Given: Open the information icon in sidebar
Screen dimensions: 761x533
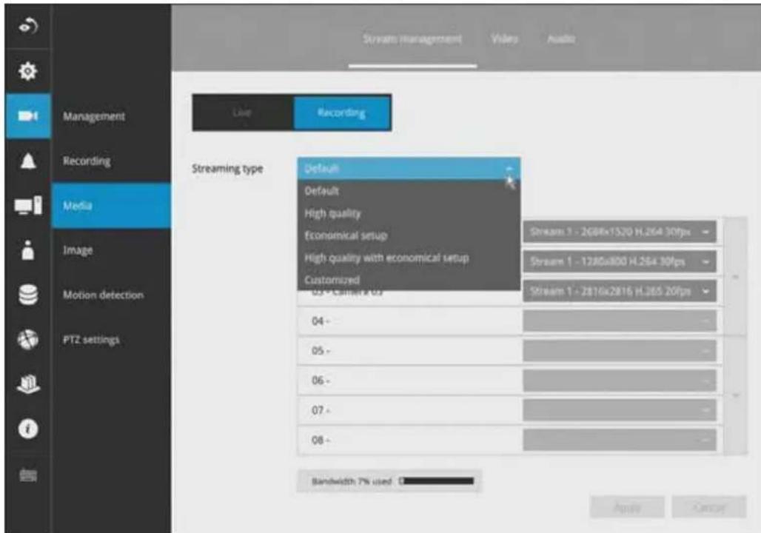Looking at the screenshot, I should [27, 429].
